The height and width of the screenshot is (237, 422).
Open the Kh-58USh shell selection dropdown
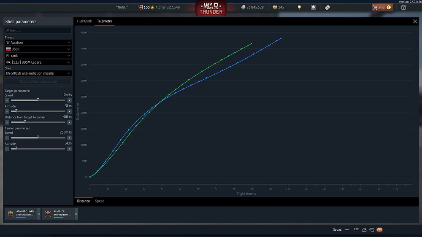pos(38,73)
